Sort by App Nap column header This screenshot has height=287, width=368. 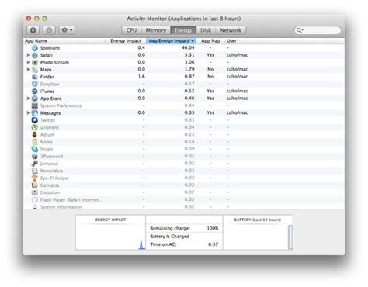point(210,41)
